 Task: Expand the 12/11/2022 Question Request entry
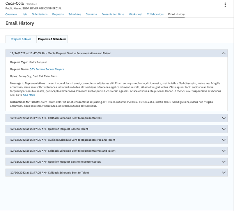(223, 161)
